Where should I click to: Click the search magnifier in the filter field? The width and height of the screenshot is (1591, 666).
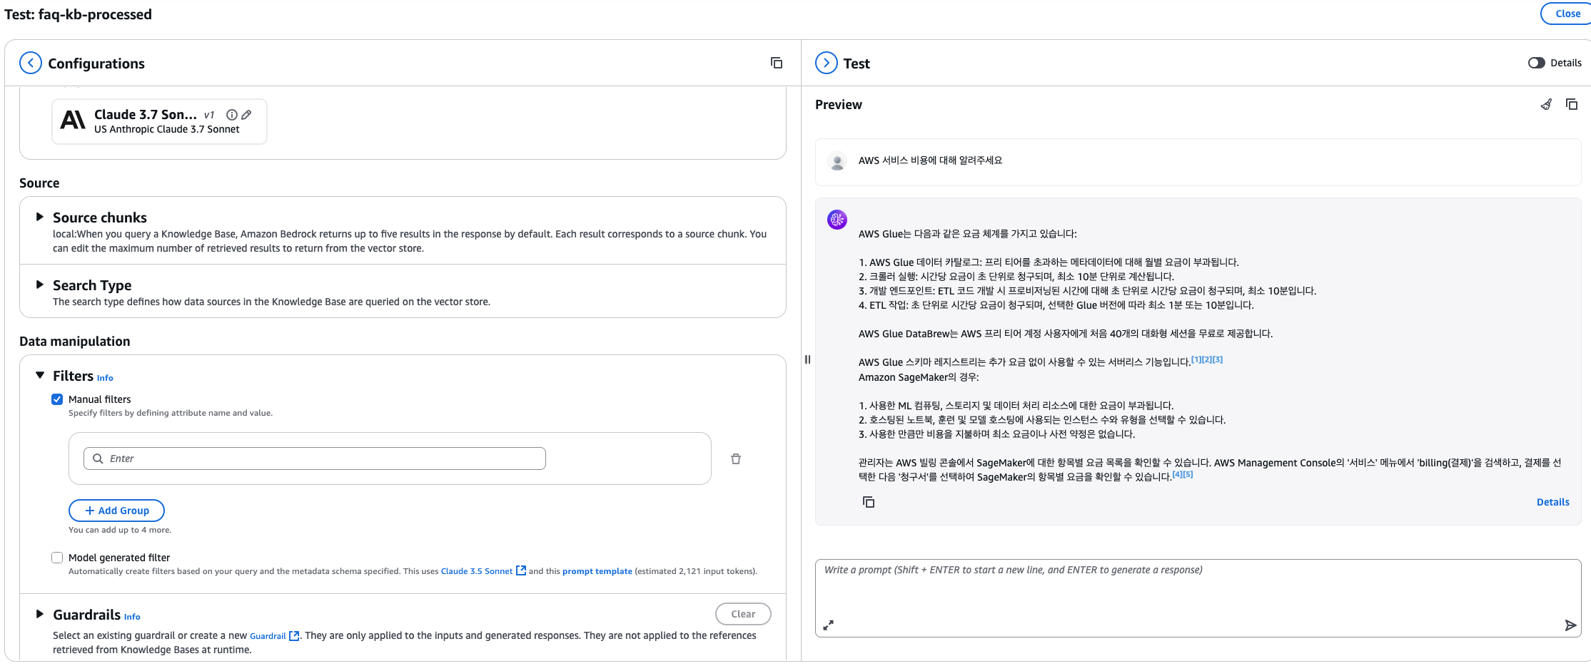click(99, 458)
